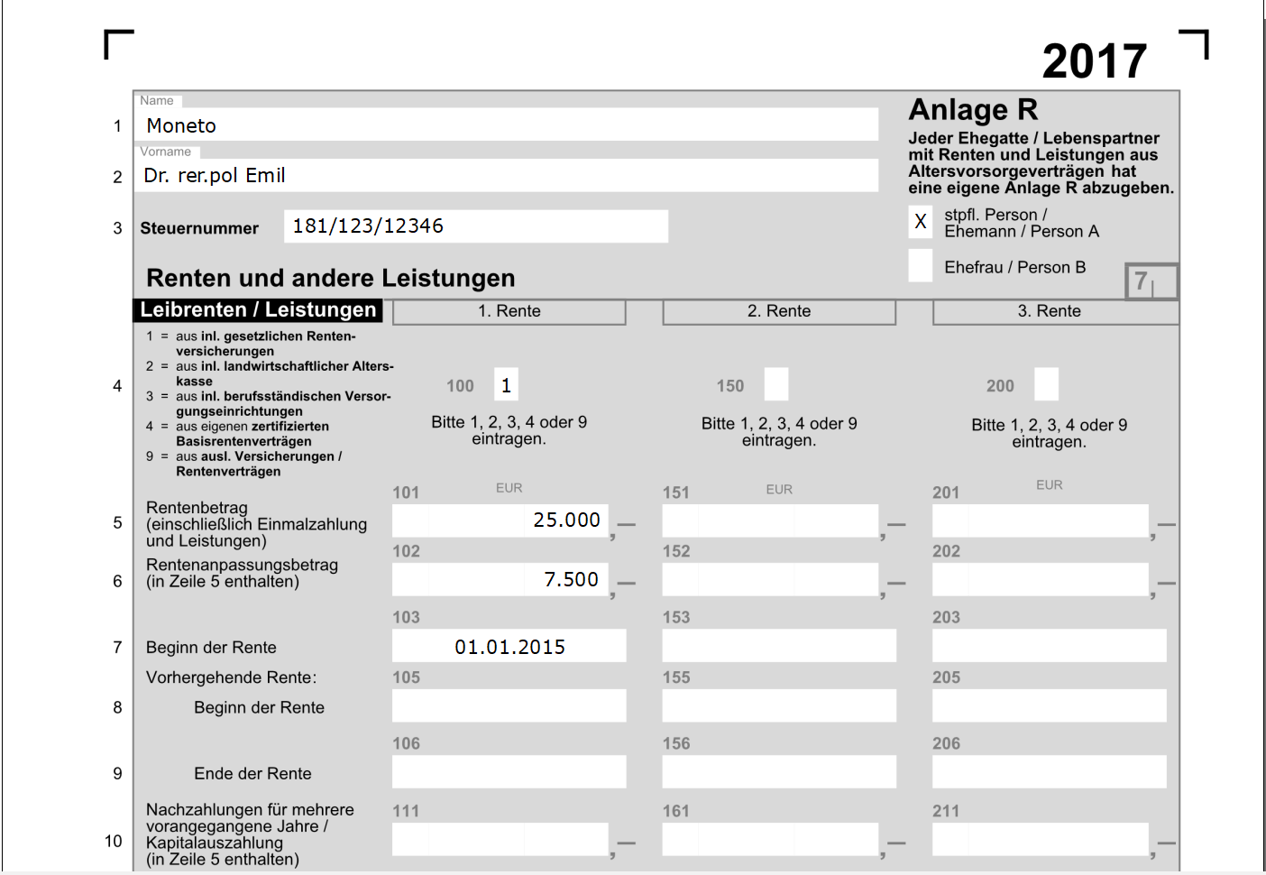Screen dimensions: 1266x875
Task: Click the Beginn der Rente field 01.01.2015
Action: pos(509,646)
